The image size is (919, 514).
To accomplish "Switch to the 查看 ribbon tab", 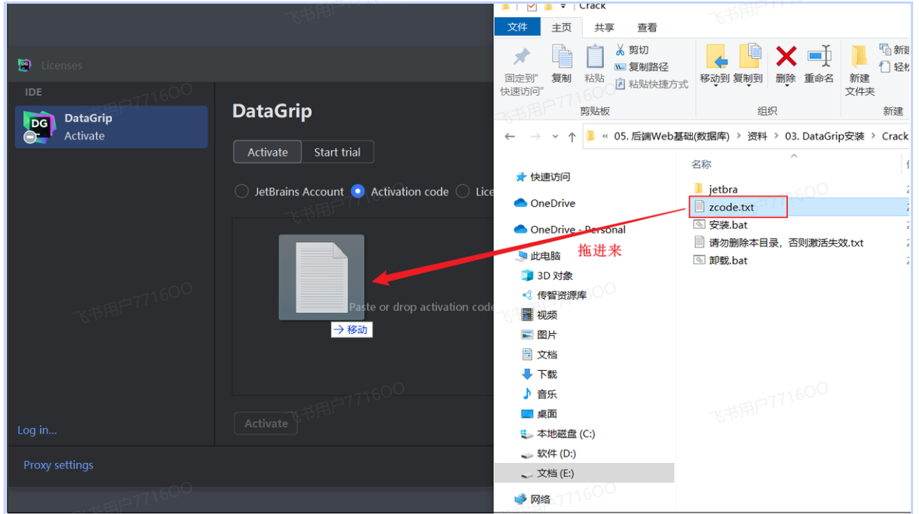I will (647, 27).
